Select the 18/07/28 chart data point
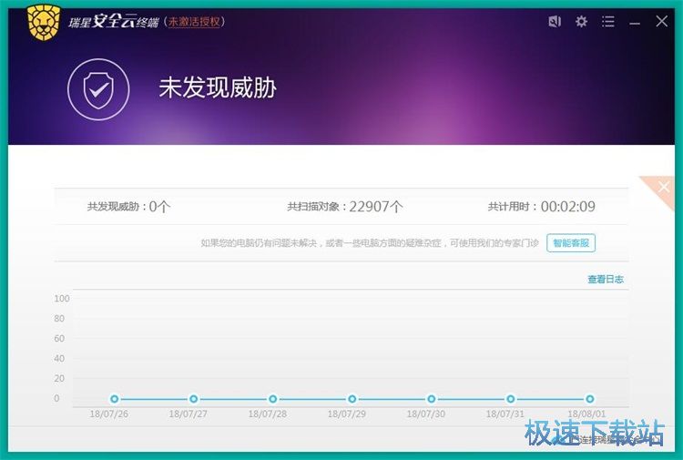This screenshot has width=683, height=460. [272, 399]
